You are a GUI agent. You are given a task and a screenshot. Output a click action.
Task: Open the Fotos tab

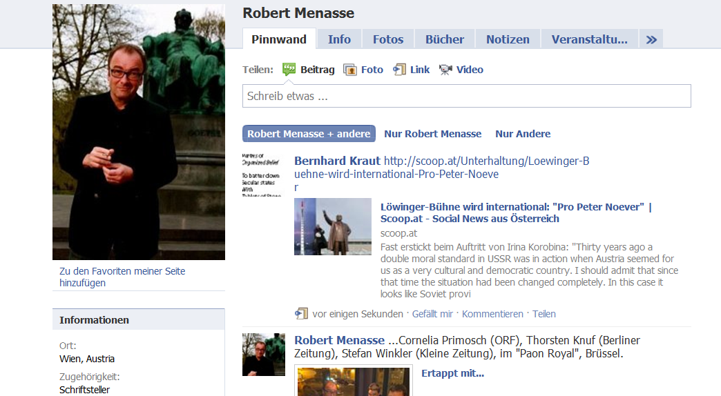click(x=387, y=39)
